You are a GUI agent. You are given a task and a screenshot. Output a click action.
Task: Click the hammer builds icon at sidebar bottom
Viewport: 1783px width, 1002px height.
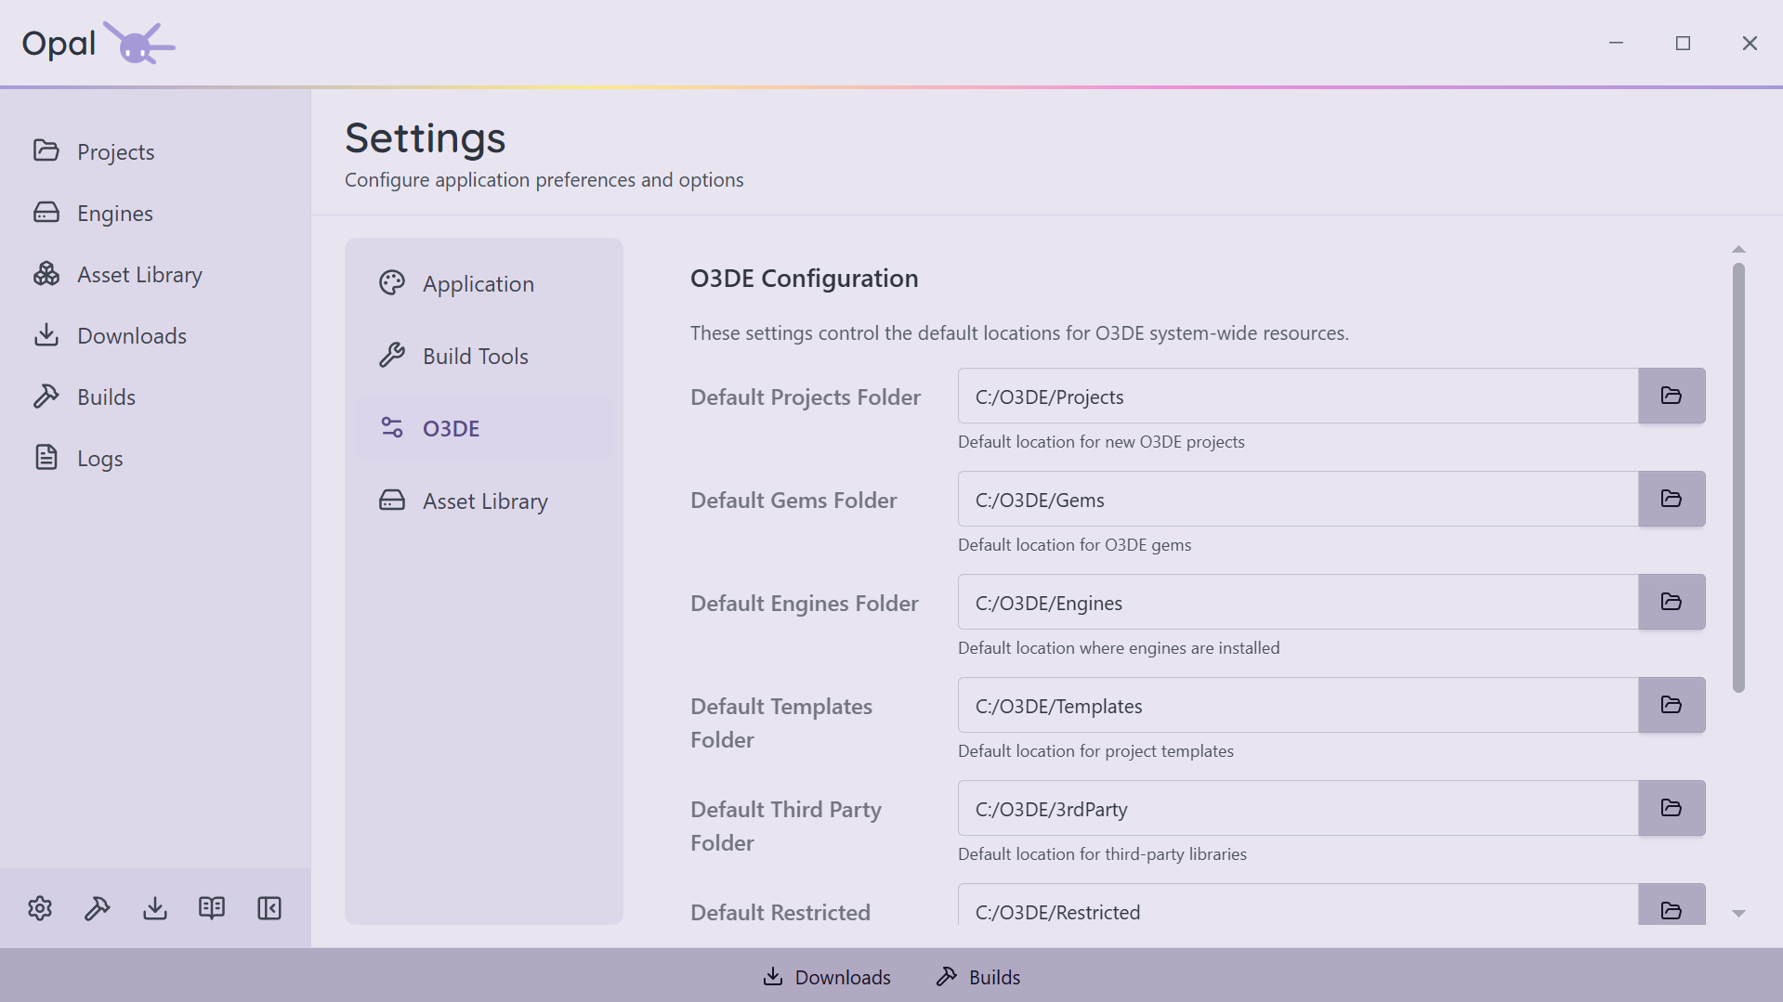pos(98,908)
